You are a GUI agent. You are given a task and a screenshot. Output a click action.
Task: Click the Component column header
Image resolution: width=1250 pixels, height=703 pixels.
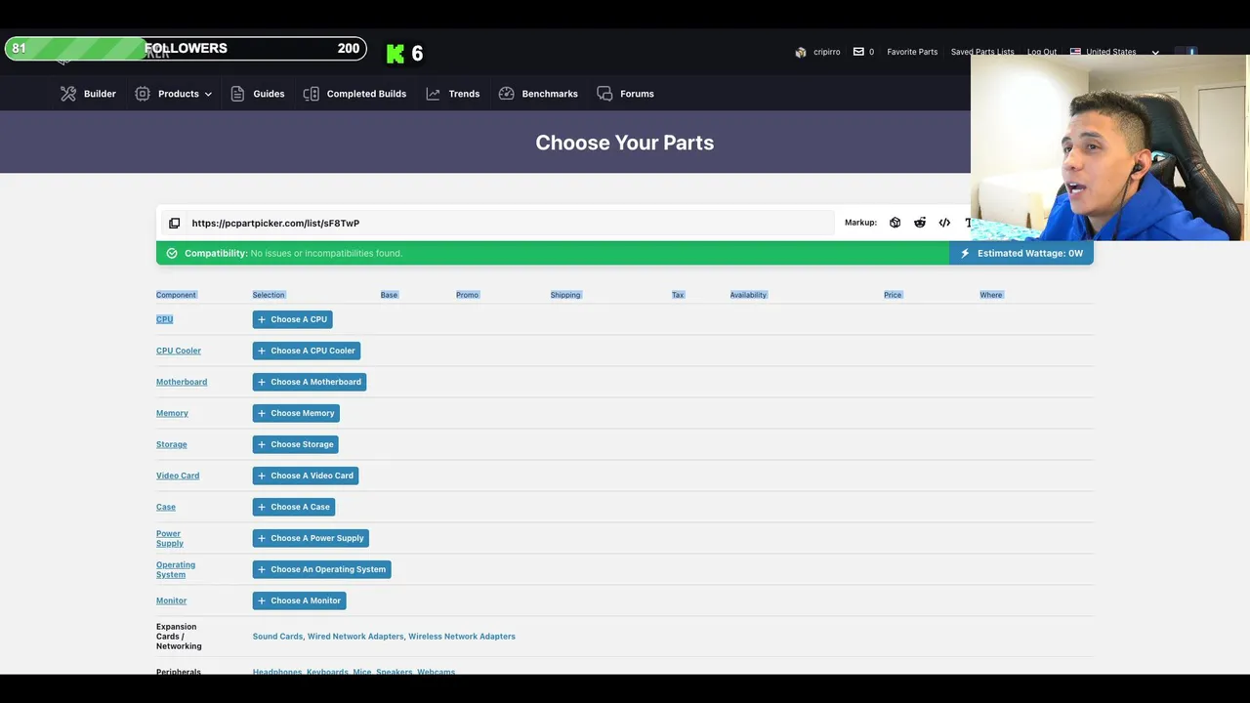coord(176,295)
